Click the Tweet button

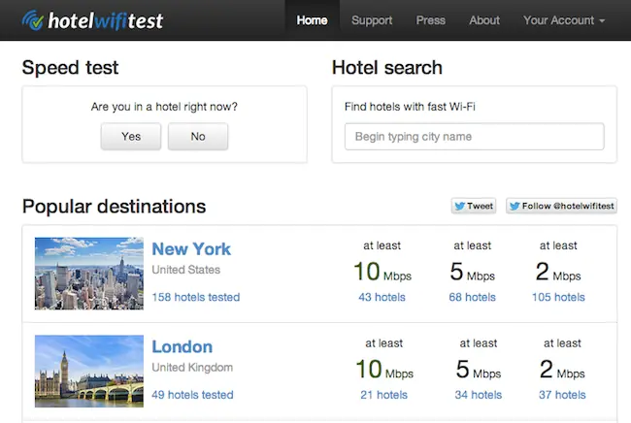coord(474,206)
